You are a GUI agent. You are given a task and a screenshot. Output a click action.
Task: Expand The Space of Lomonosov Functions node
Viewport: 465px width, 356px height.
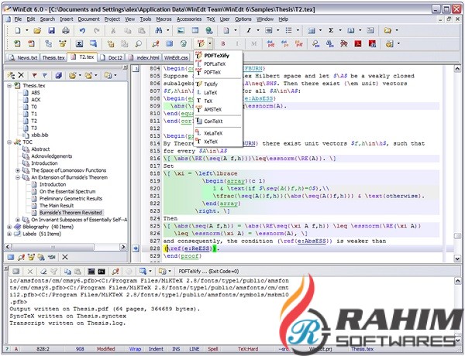18,170
